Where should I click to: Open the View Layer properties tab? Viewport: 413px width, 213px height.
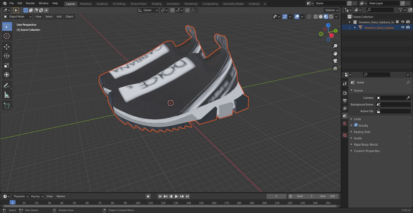(345, 108)
